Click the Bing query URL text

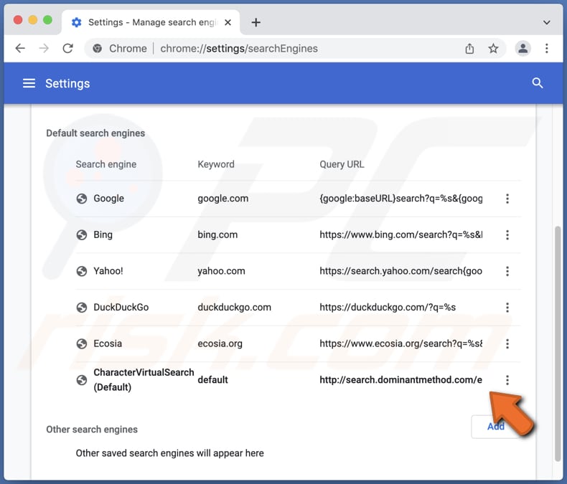pyautogui.click(x=400, y=234)
